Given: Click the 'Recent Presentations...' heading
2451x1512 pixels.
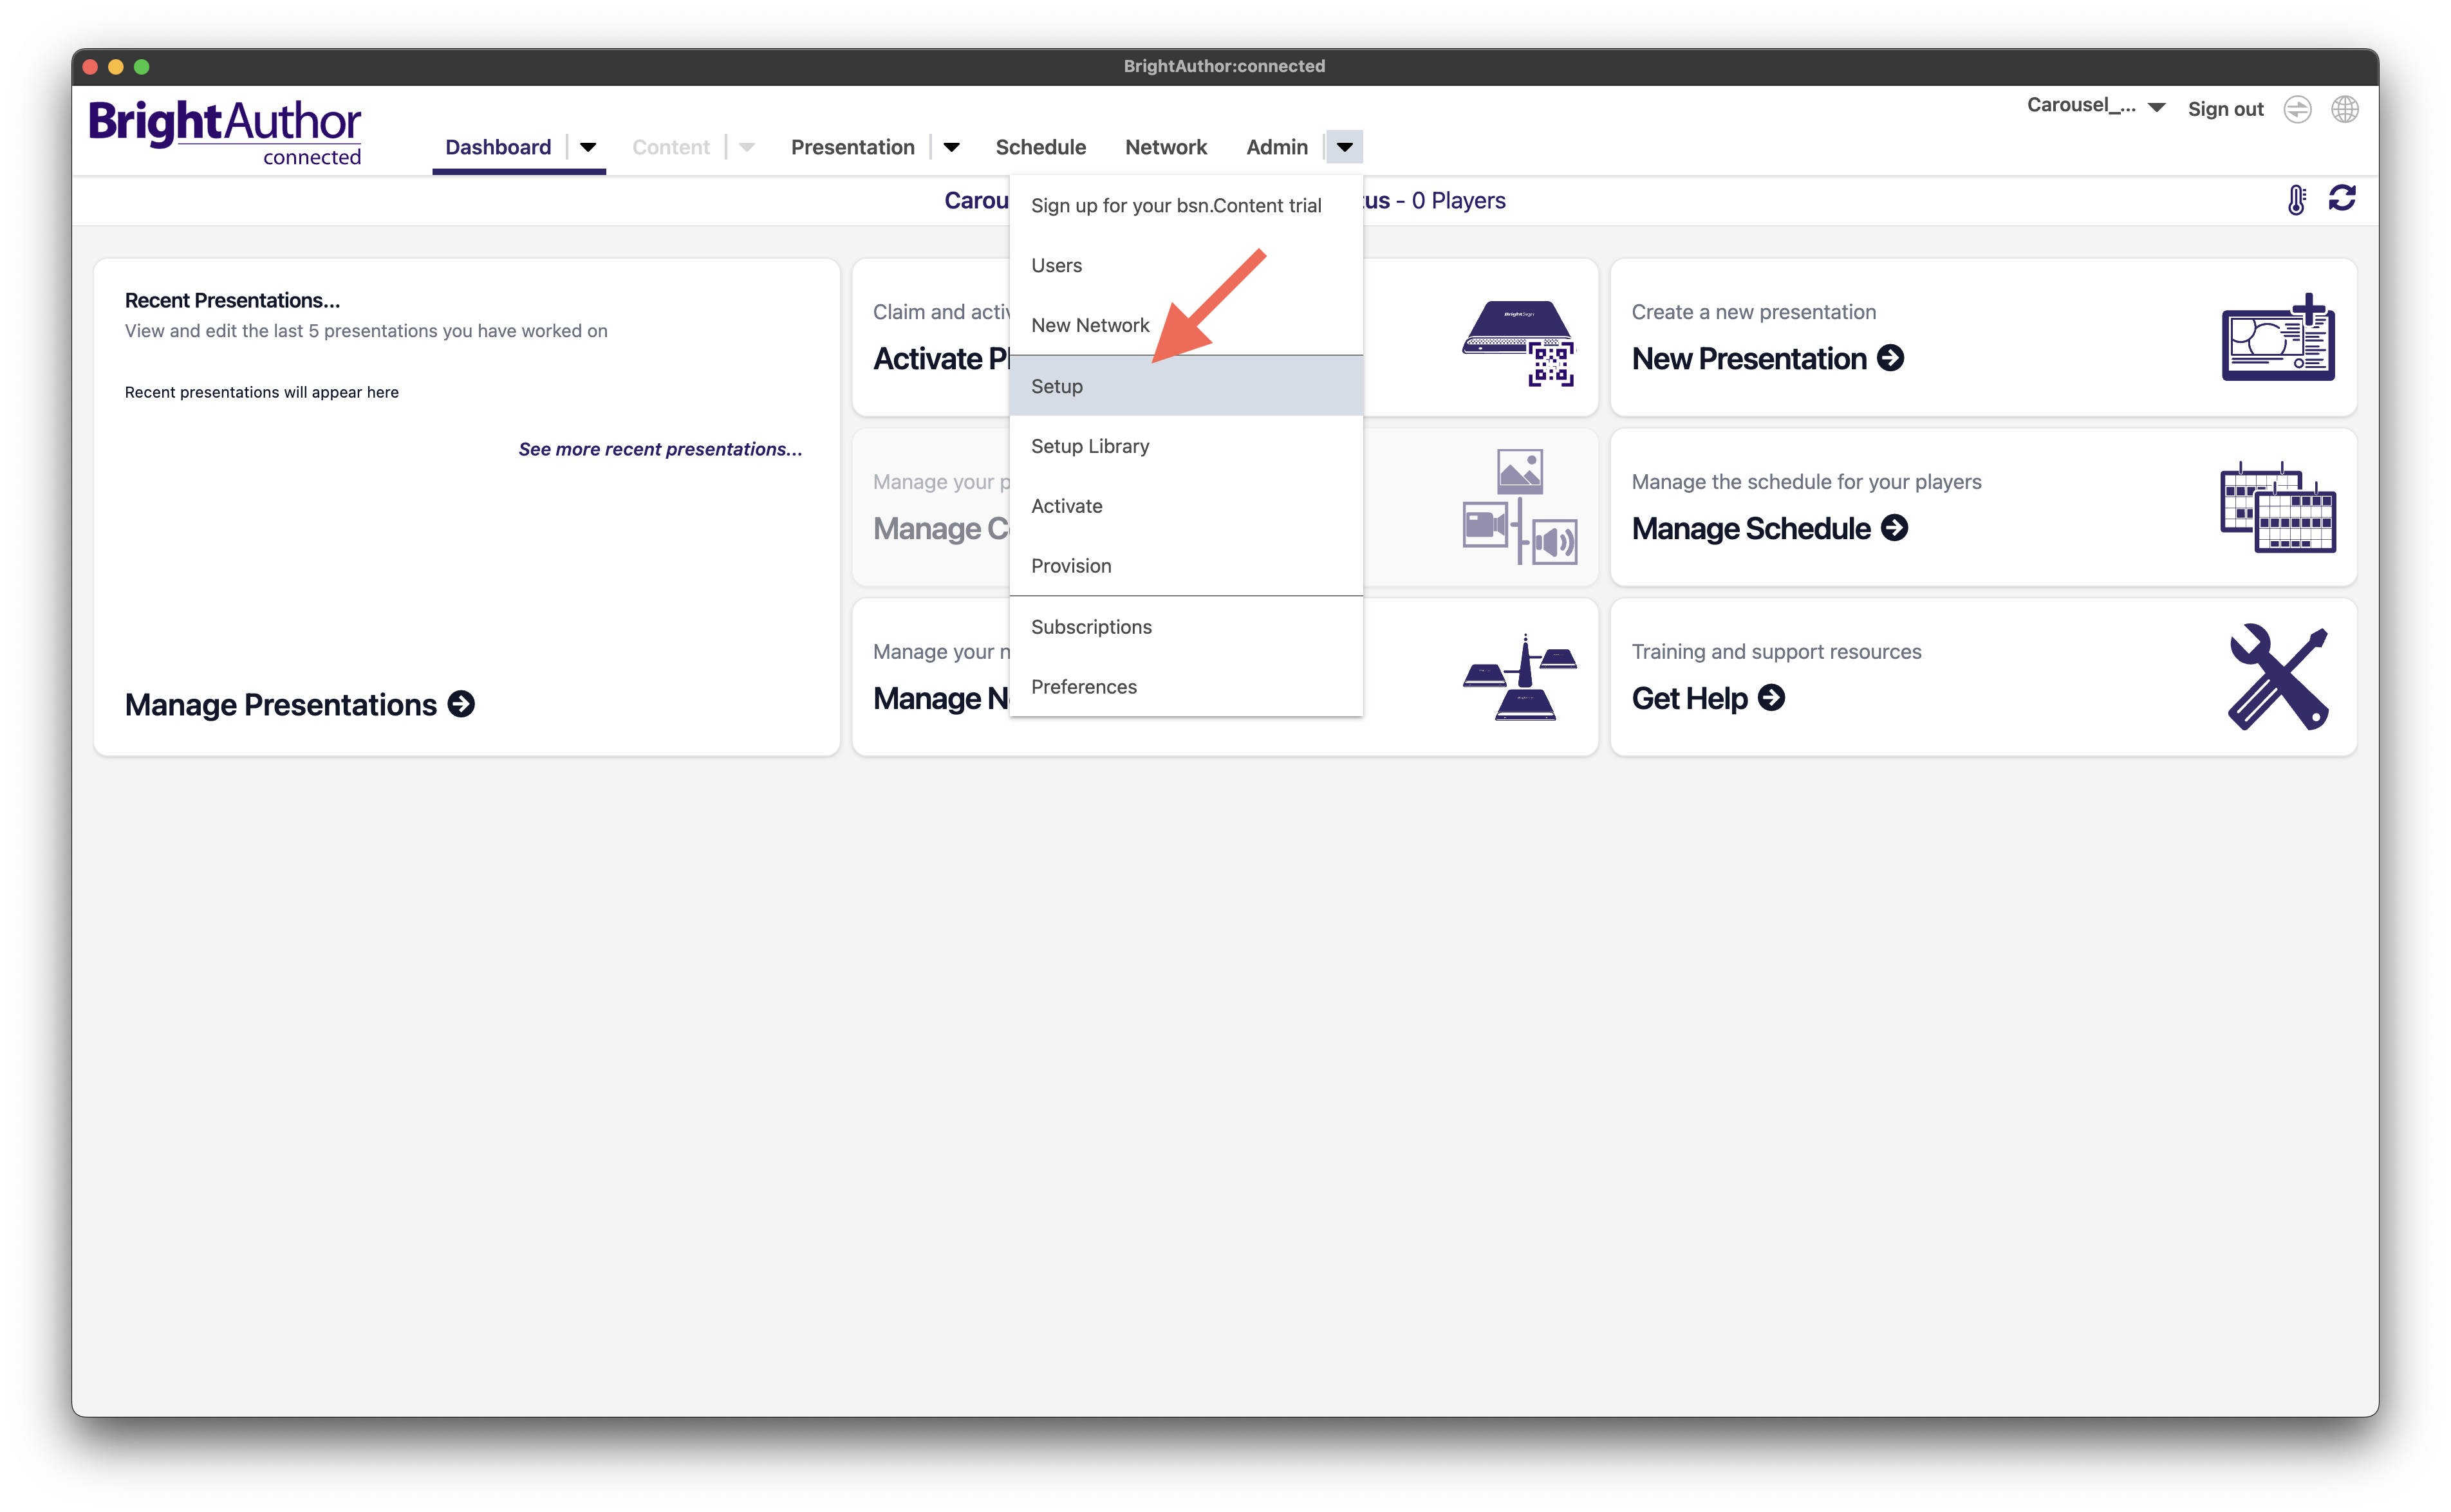Looking at the screenshot, I should click(x=232, y=300).
